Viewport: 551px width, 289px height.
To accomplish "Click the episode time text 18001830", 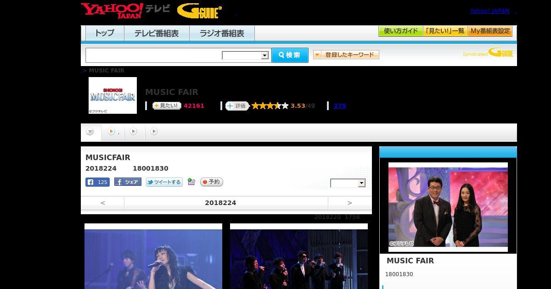I will pos(151,168).
